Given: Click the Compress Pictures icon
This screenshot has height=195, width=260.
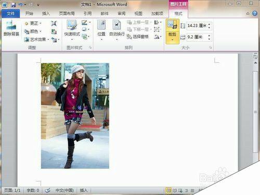Looking at the screenshot, I should click(54, 23).
